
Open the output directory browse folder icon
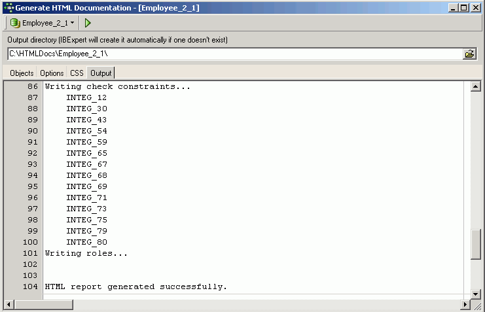point(469,54)
